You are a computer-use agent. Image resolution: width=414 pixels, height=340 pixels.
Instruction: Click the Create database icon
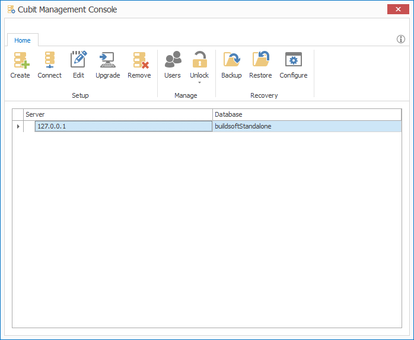click(20, 60)
